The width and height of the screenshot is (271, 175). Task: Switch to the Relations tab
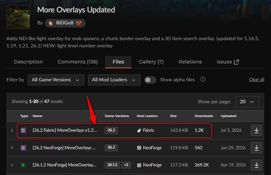190,62
